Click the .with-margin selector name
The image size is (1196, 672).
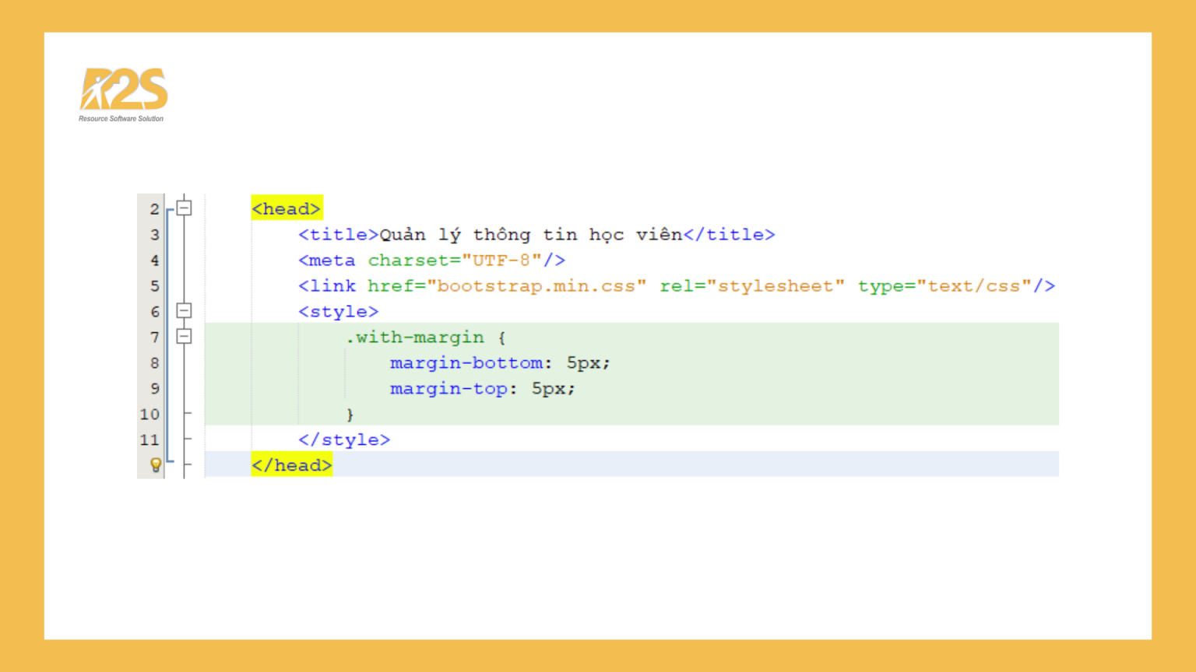(415, 337)
